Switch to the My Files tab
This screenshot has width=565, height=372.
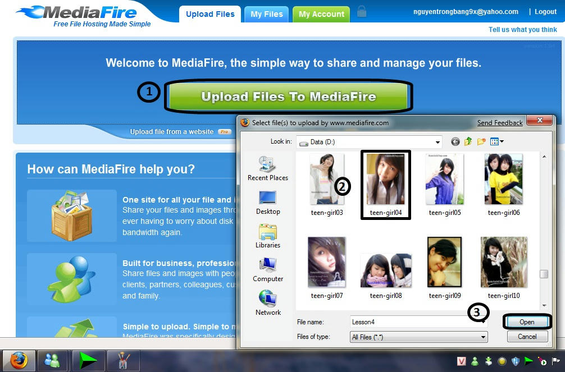[x=267, y=15]
